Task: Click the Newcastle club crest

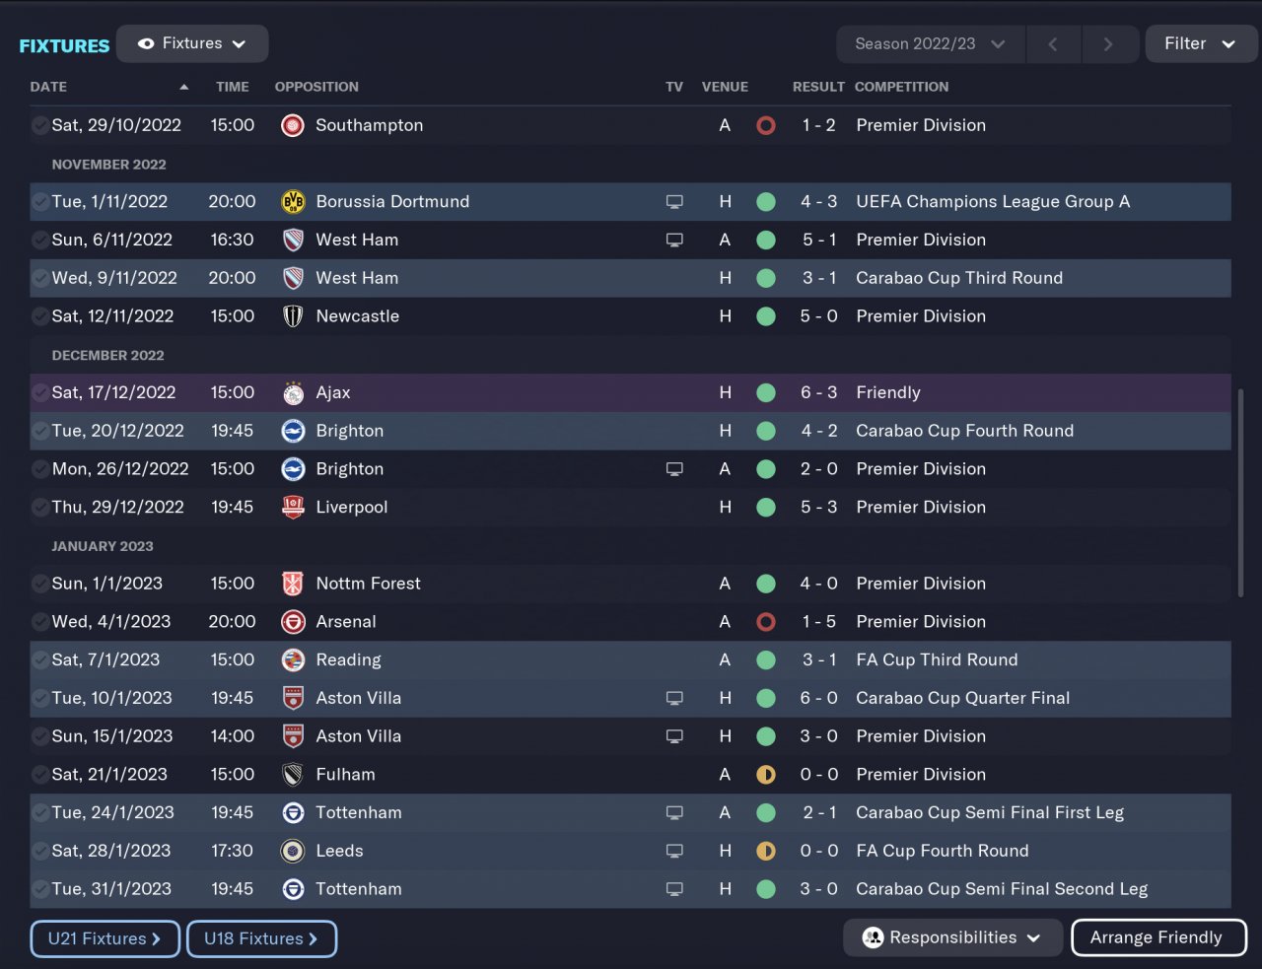Action: coord(293,316)
